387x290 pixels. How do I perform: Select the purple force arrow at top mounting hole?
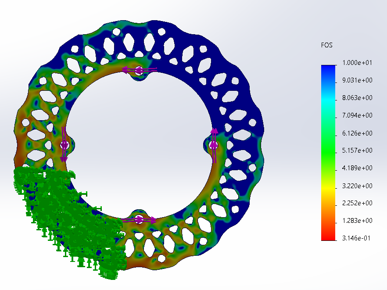(x=140, y=70)
